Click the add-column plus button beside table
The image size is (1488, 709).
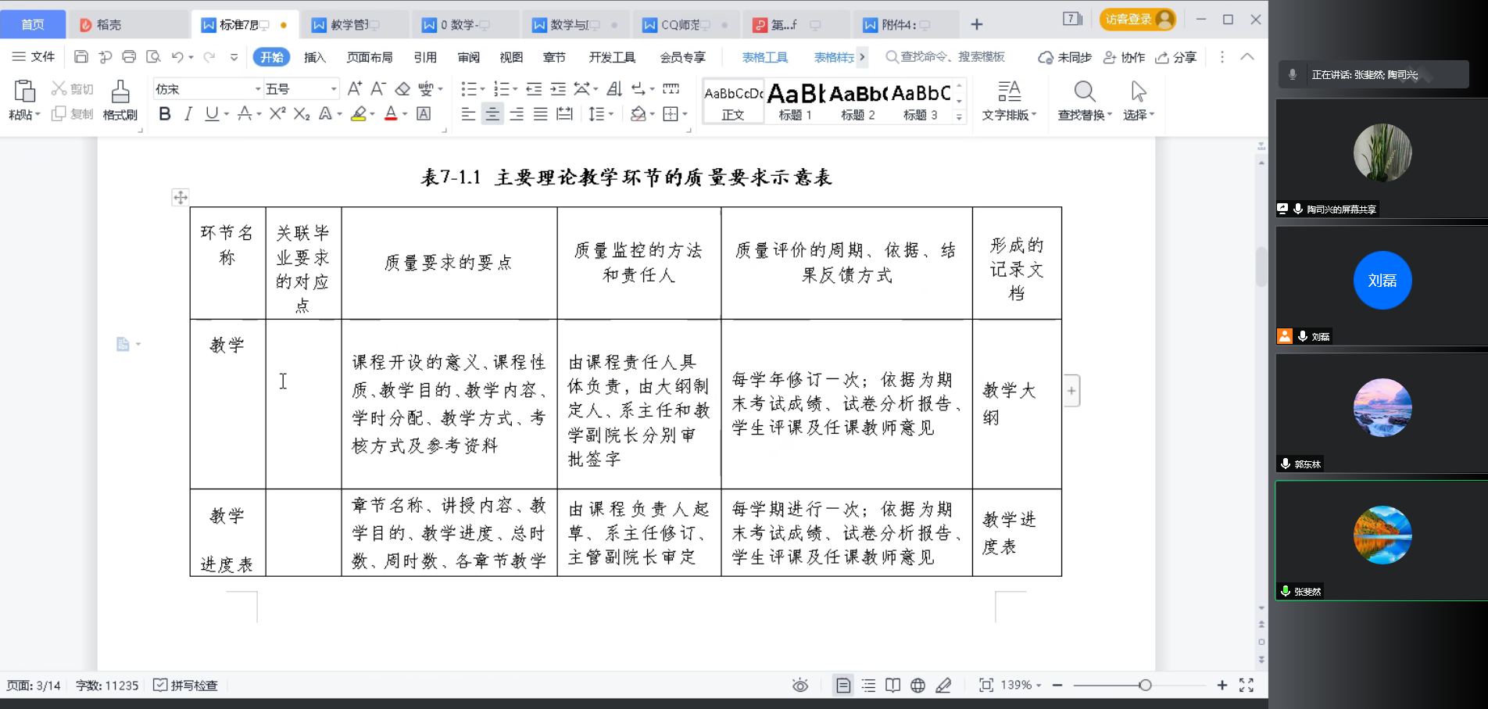(x=1071, y=391)
